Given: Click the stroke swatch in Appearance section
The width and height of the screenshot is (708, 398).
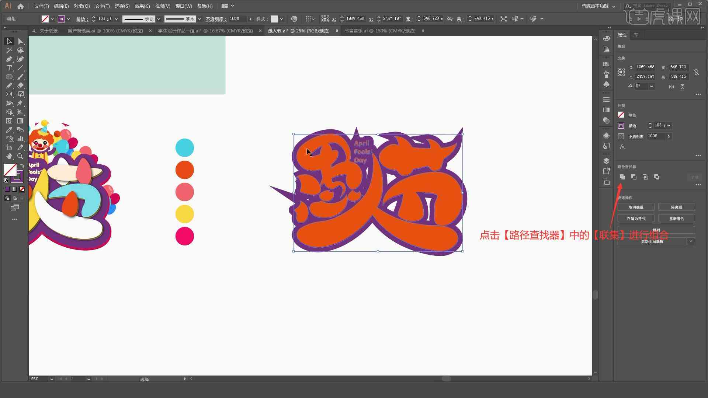Looking at the screenshot, I should [x=621, y=126].
